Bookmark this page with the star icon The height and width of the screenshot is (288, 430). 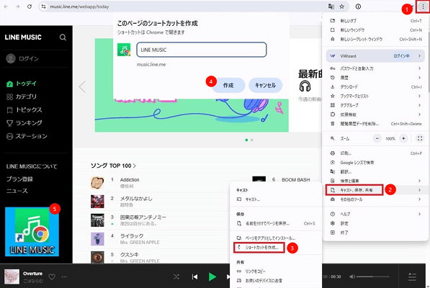(x=341, y=6)
